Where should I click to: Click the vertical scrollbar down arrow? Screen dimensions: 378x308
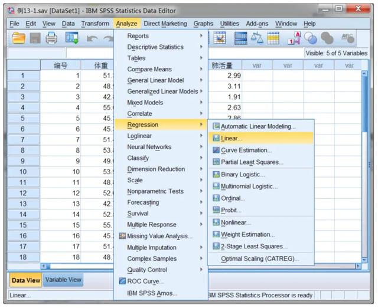click(364, 260)
